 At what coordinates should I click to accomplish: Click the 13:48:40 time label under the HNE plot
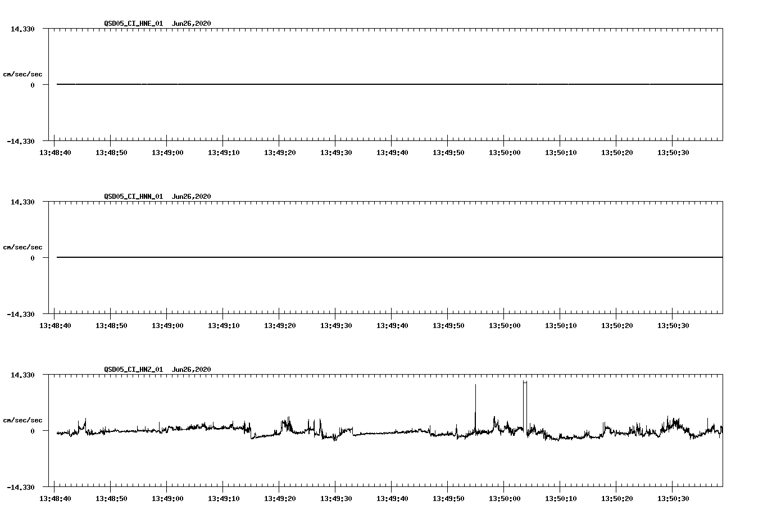pyautogui.click(x=55, y=153)
